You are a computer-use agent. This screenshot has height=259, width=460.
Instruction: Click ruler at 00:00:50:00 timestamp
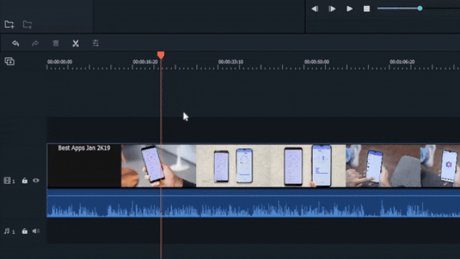click(x=316, y=62)
